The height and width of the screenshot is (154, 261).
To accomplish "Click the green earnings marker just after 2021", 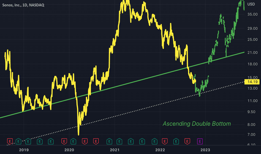I will (119, 141).
